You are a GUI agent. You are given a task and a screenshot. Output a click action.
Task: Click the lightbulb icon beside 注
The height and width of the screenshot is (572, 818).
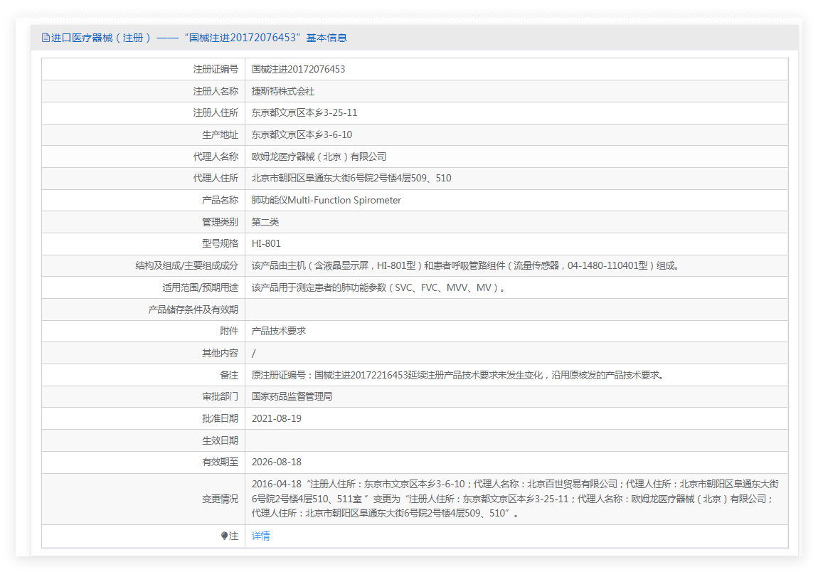(x=224, y=536)
